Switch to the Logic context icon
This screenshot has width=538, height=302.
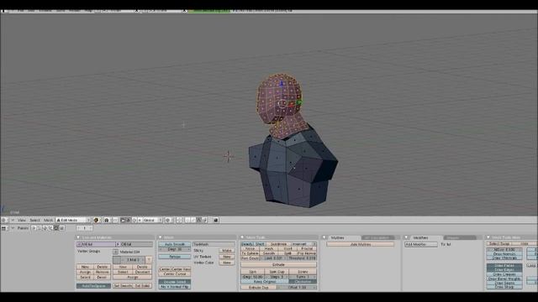34,228
